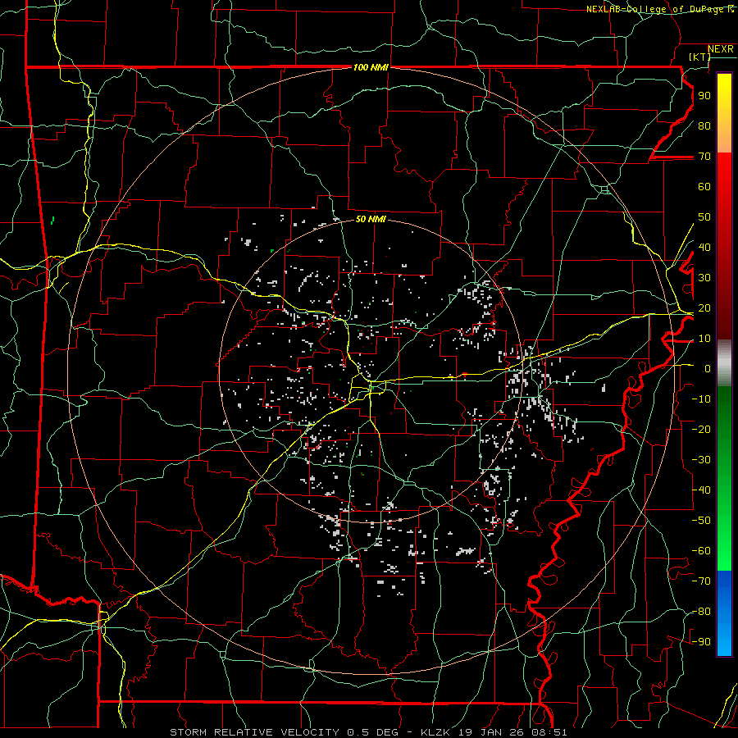This screenshot has width=738, height=738.
Task: Click the "-20" scale label
Action: [x=701, y=429]
